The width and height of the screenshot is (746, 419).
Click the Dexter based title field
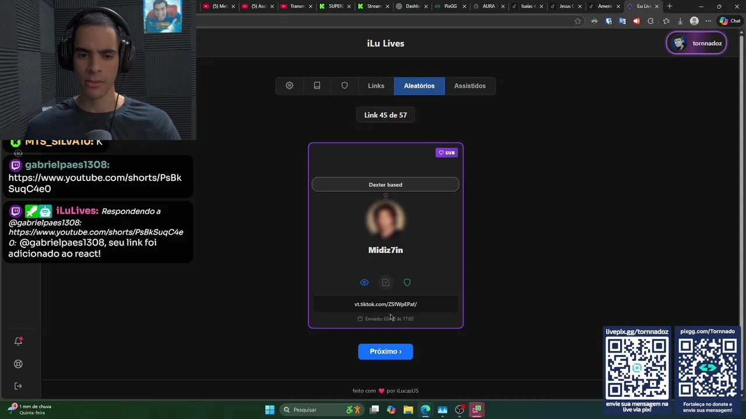[385, 184]
